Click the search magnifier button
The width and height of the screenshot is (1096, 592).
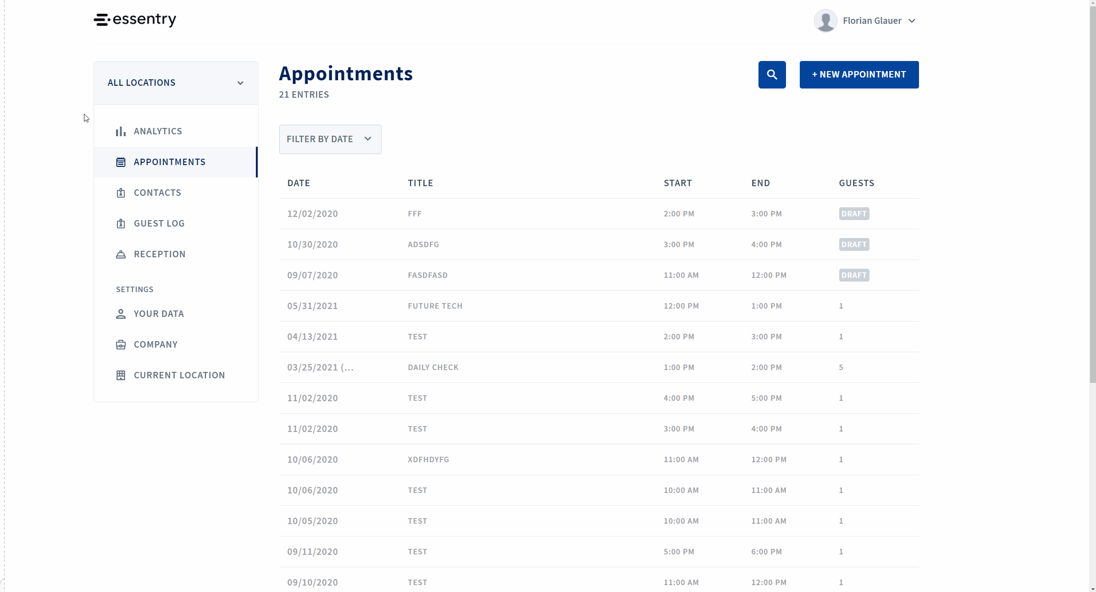tap(772, 75)
